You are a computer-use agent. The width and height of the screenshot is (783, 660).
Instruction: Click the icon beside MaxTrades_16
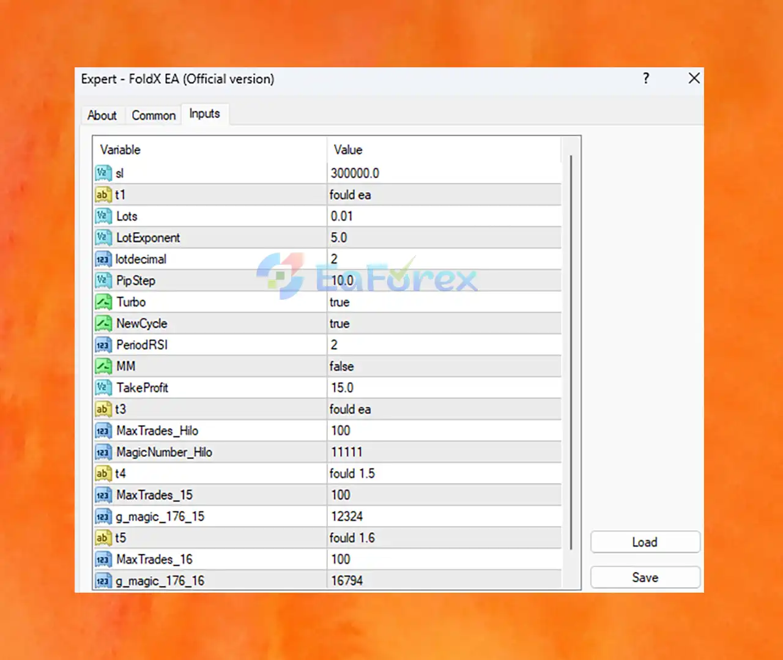coord(103,559)
